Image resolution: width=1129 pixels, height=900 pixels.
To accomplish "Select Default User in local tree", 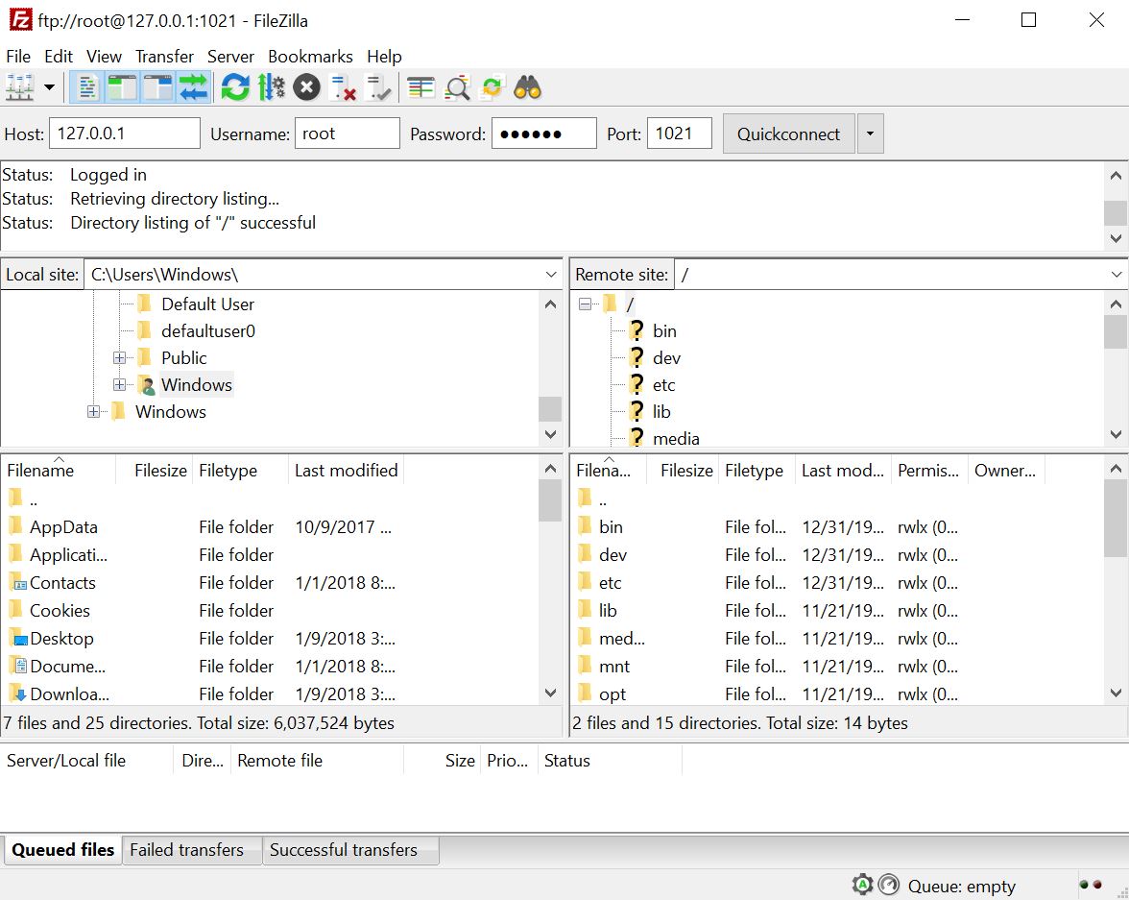I will pos(207,304).
